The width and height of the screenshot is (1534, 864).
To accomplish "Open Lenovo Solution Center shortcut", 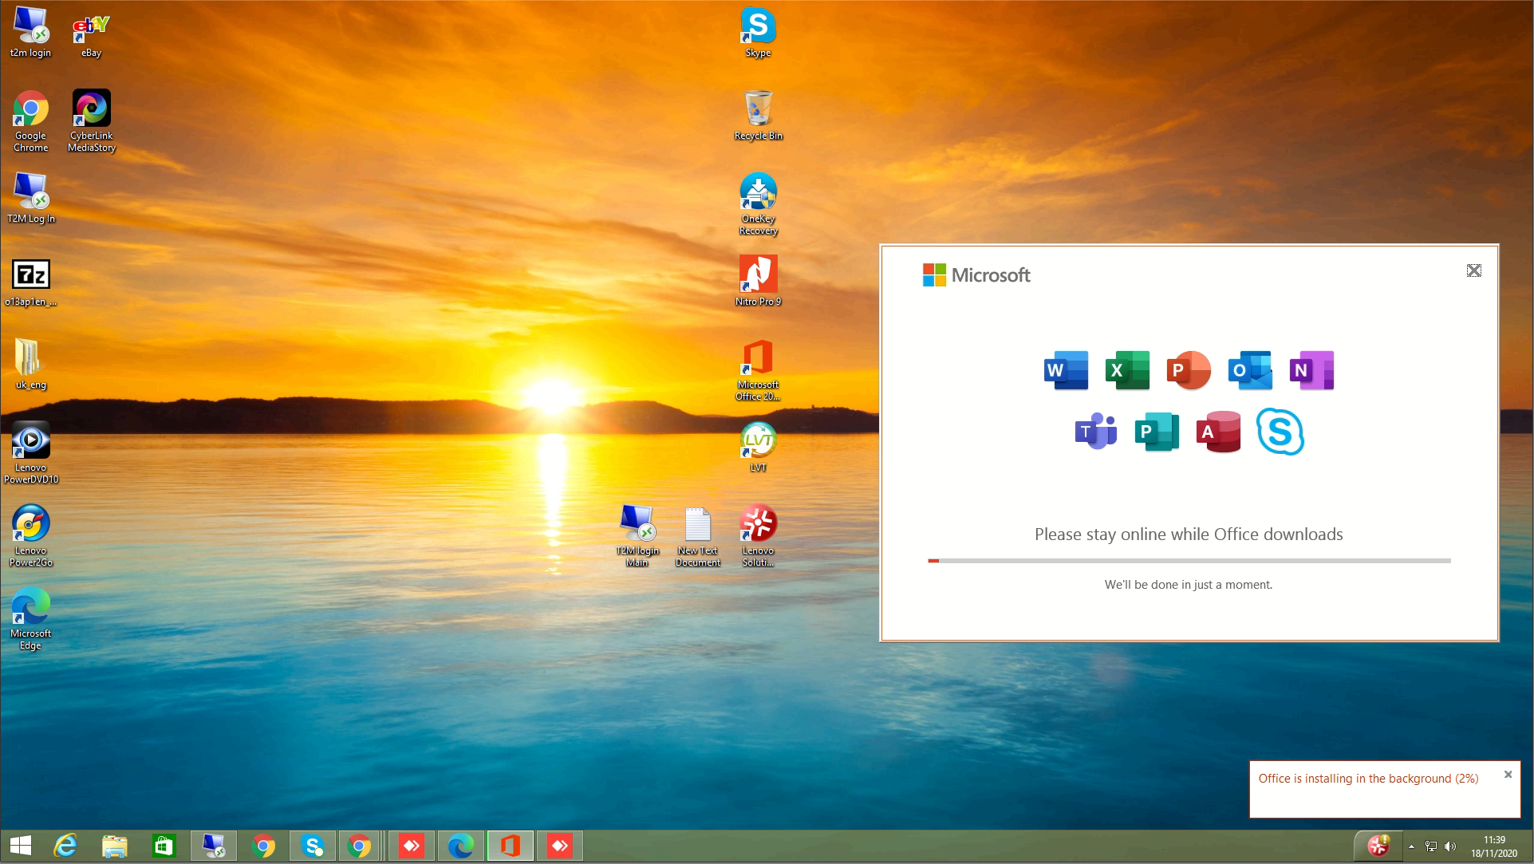I will (x=758, y=535).
